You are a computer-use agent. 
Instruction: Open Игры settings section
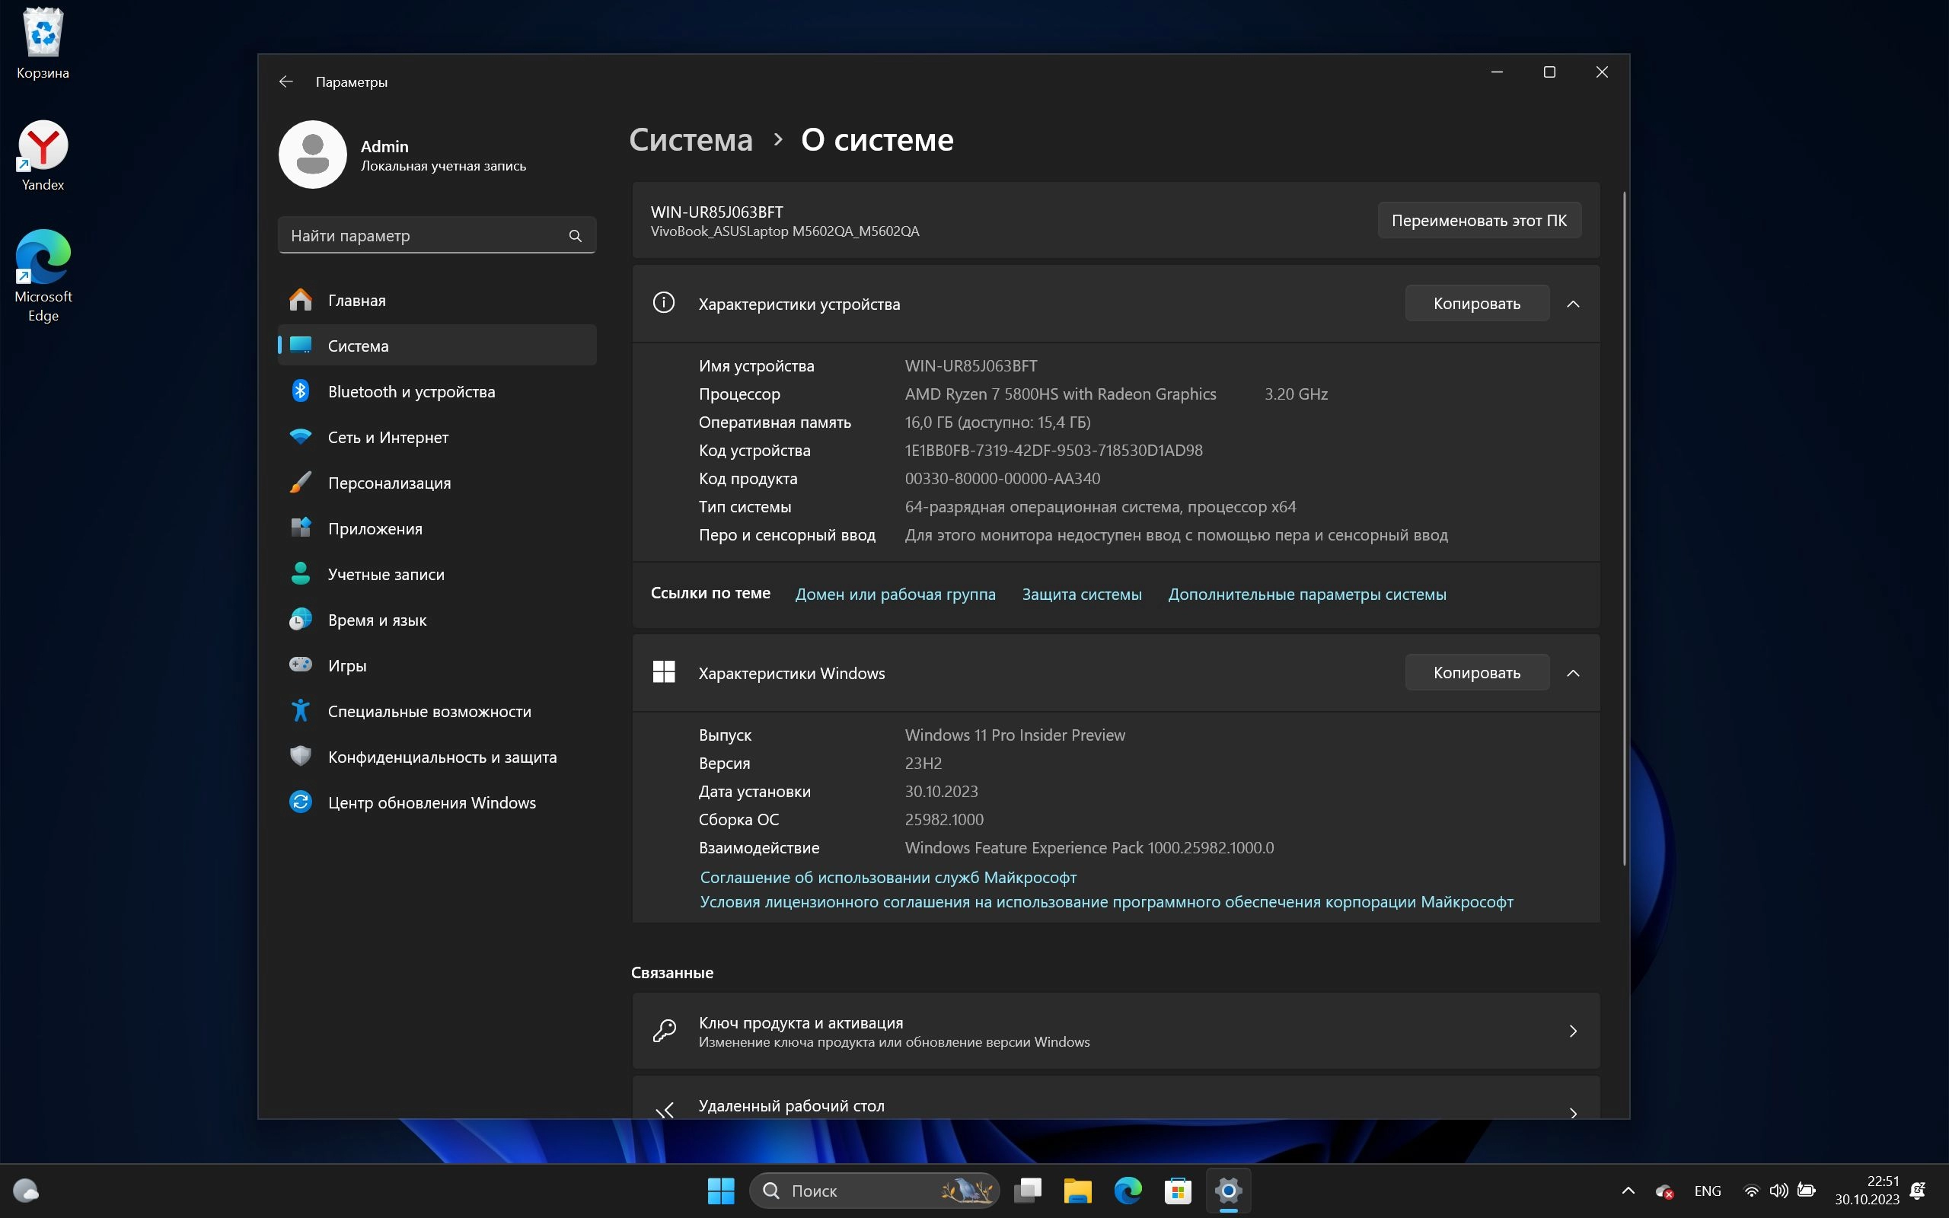click(346, 665)
